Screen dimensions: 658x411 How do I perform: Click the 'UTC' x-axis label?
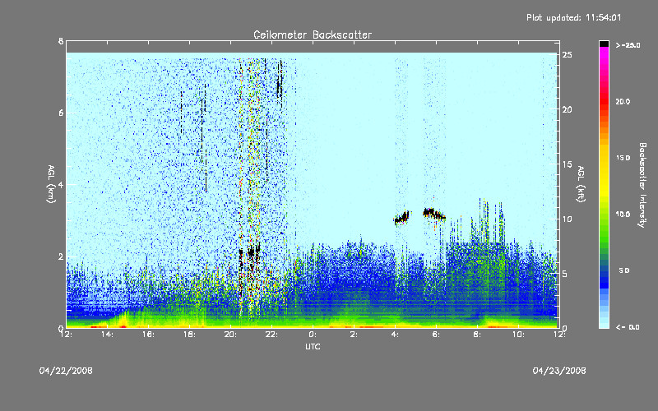[313, 346]
